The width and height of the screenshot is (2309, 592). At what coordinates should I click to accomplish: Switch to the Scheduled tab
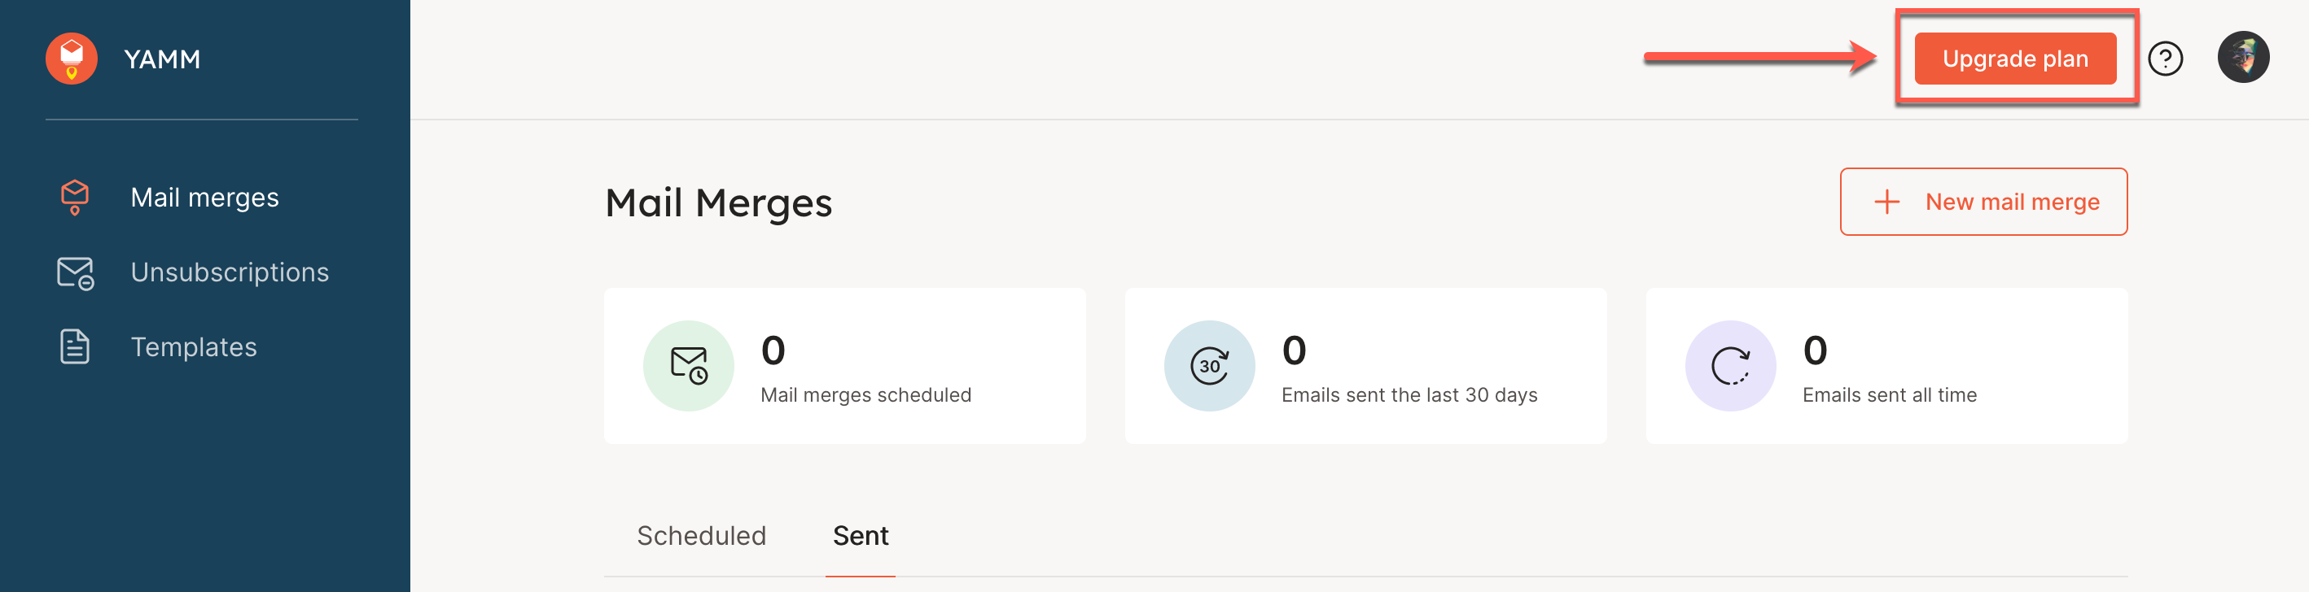pos(701,536)
